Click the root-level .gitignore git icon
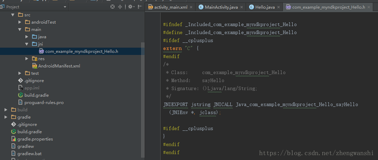 click(x=14, y=125)
